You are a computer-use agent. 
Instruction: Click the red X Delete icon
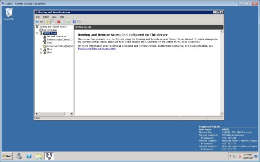click(x=58, y=22)
